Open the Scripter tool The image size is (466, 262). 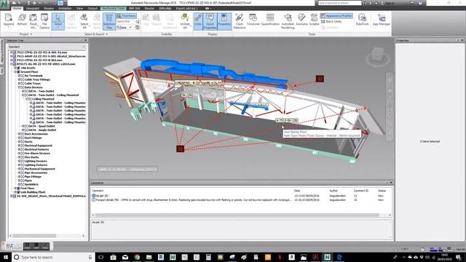pos(314,20)
